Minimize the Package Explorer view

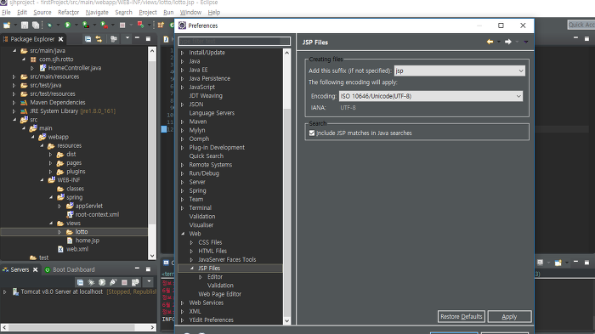(137, 38)
